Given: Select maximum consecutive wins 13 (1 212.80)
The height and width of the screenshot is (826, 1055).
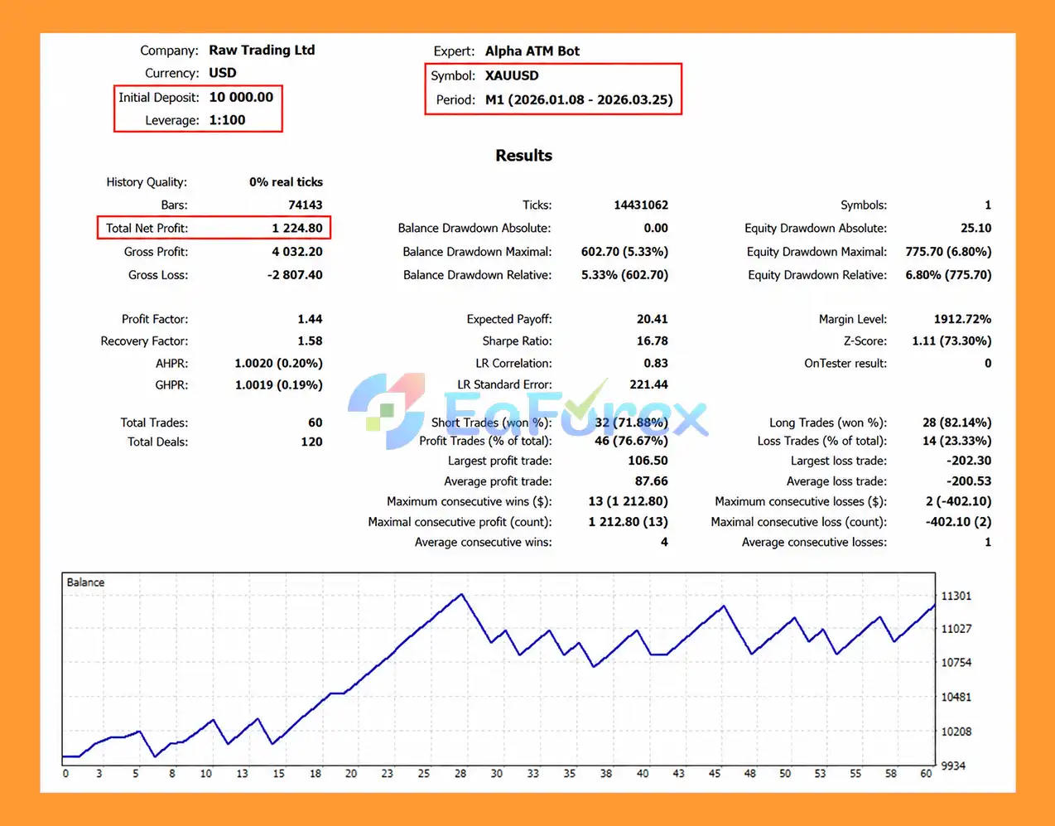Looking at the screenshot, I should [x=628, y=501].
